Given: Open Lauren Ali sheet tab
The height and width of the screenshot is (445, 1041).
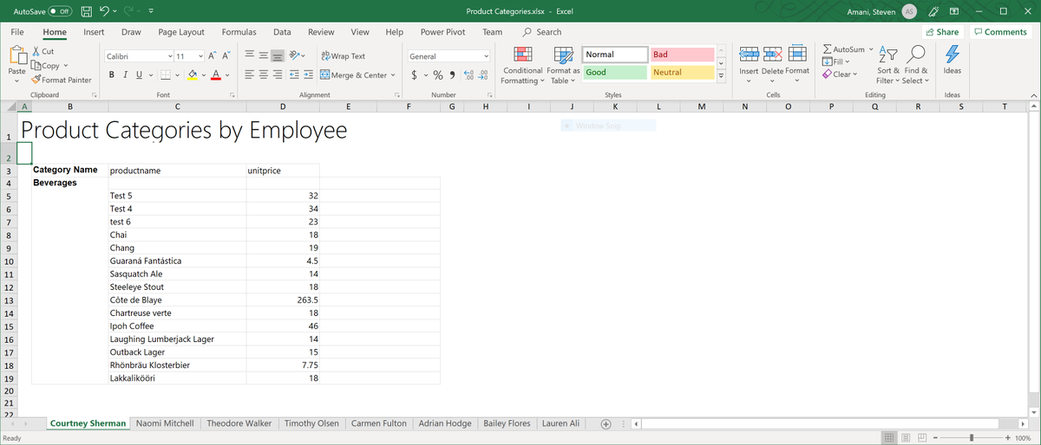Looking at the screenshot, I should pos(560,423).
